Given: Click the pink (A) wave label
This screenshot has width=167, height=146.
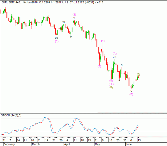Looking at the screenshot, I should 115,54.
